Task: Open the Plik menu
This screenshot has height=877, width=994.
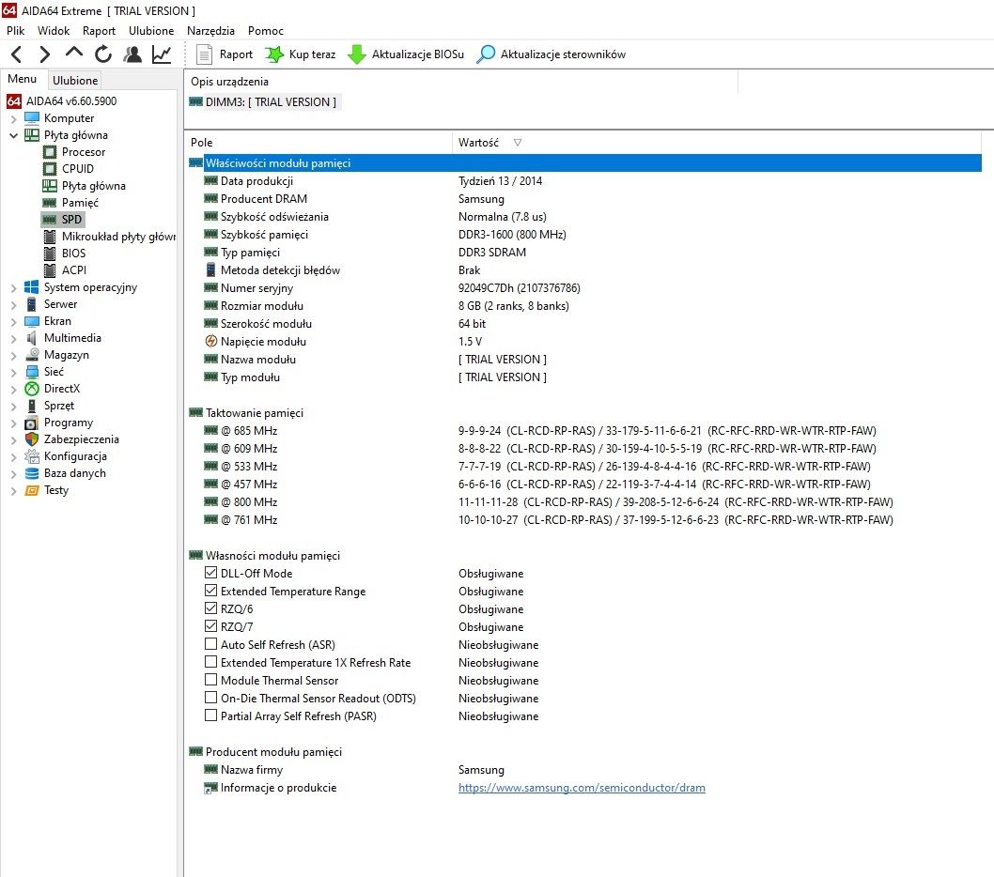Action: pyautogui.click(x=15, y=30)
